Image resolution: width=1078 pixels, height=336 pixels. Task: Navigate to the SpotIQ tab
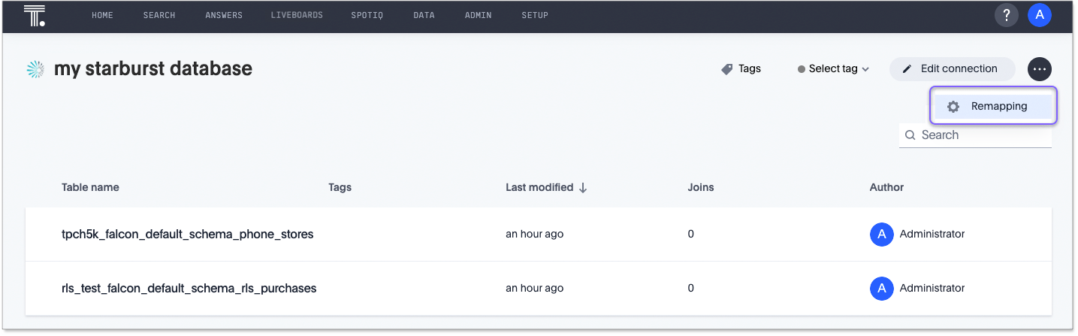tap(367, 16)
